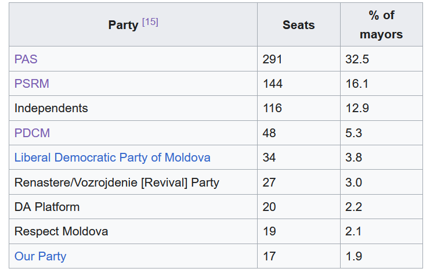Visit Liberal Democratic Party of Moldova link
Image resolution: width=430 pixels, height=272 pixels.
click(x=112, y=158)
